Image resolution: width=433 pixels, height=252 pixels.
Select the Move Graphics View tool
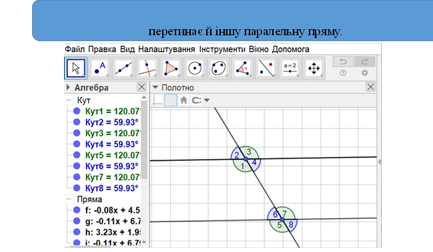point(314,68)
